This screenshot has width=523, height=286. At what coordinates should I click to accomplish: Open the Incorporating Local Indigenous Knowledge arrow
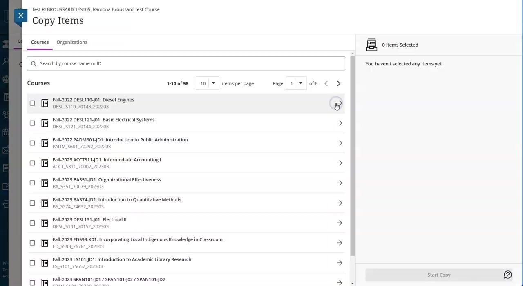tap(339, 243)
